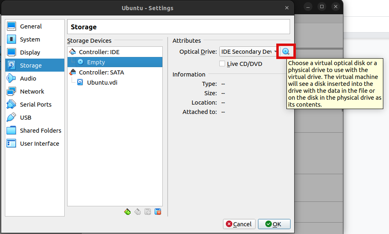Open the Audio settings category

tap(35, 79)
